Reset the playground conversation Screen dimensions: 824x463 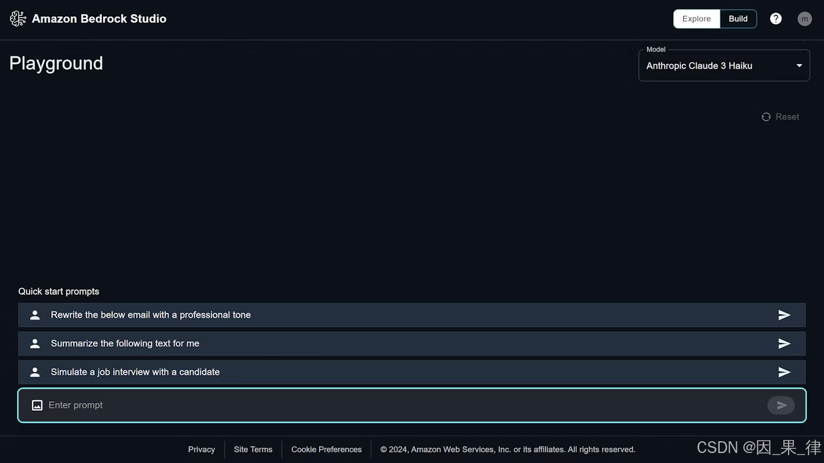pyautogui.click(x=787, y=116)
